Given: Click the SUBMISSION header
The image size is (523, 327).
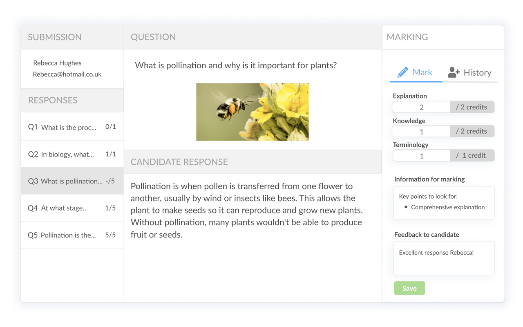Looking at the screenshot, I should (55, 37).
